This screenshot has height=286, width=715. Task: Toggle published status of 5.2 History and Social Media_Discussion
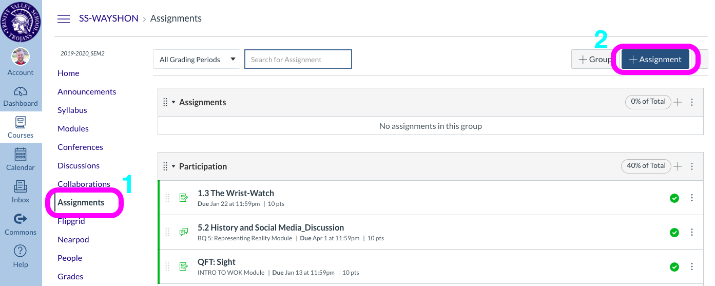click(x=674, y=233)
